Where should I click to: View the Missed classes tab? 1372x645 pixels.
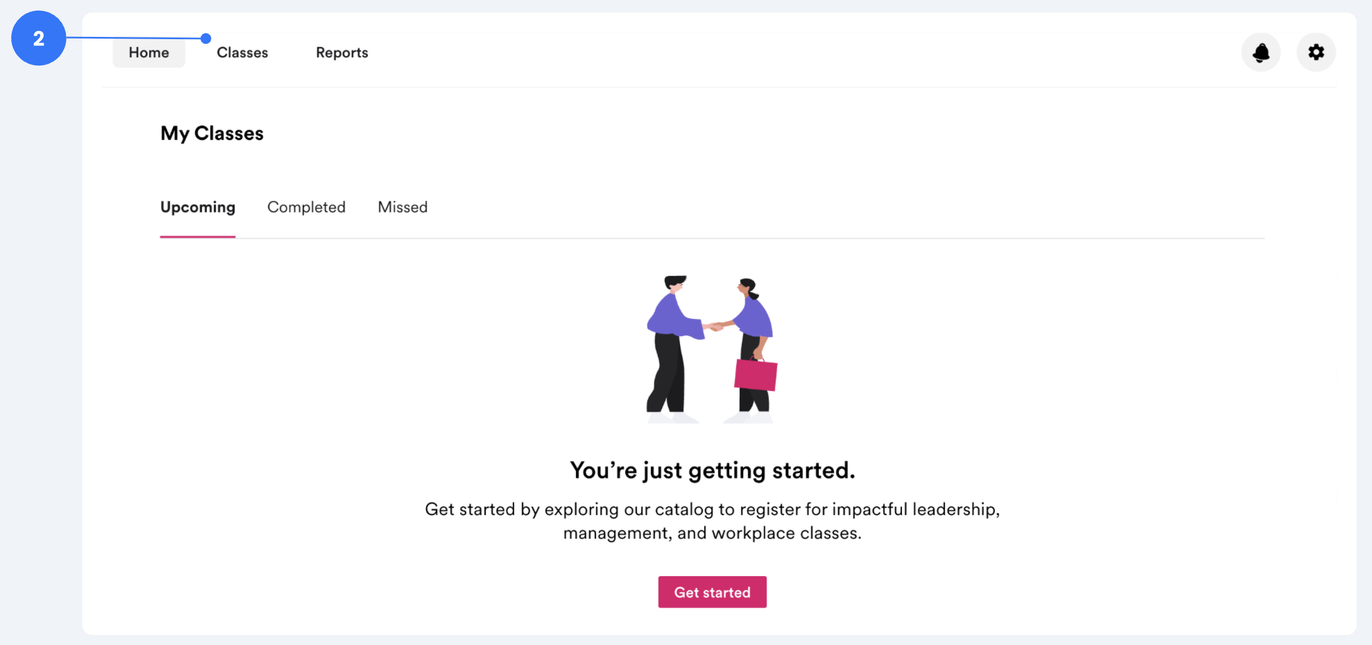pyautogui.click(x=402, y=207)
